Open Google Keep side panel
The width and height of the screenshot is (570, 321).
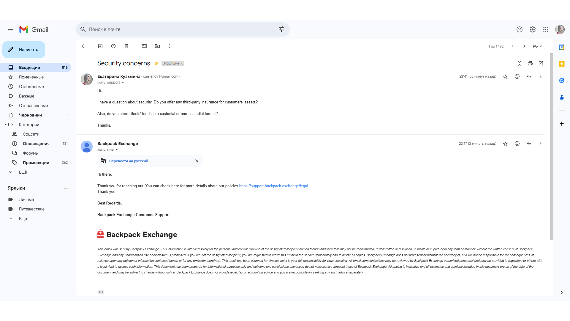561,64
